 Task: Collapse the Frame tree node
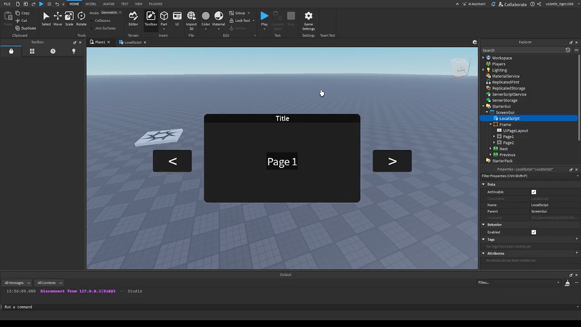coord(491,124)
